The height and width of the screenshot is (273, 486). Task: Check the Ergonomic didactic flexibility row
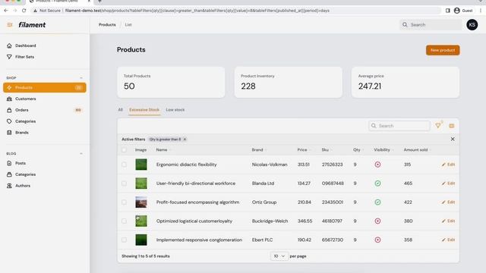124,165
